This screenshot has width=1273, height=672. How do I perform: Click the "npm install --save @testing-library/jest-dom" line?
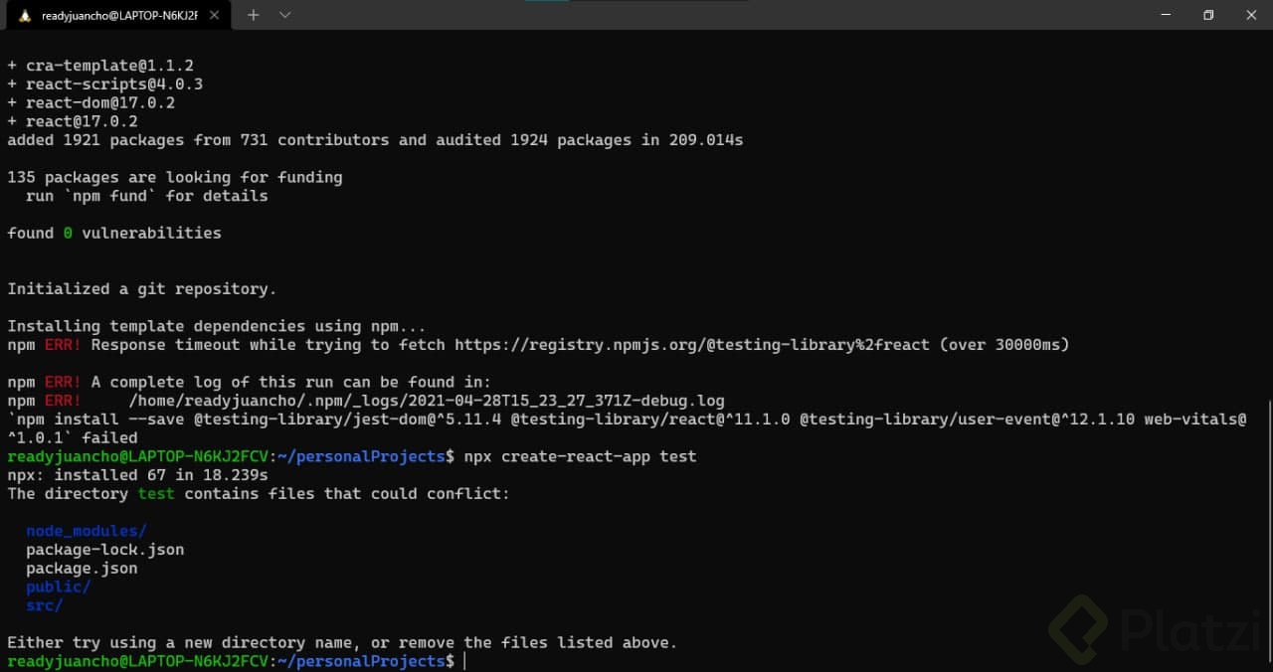click(x=627, y=428)
